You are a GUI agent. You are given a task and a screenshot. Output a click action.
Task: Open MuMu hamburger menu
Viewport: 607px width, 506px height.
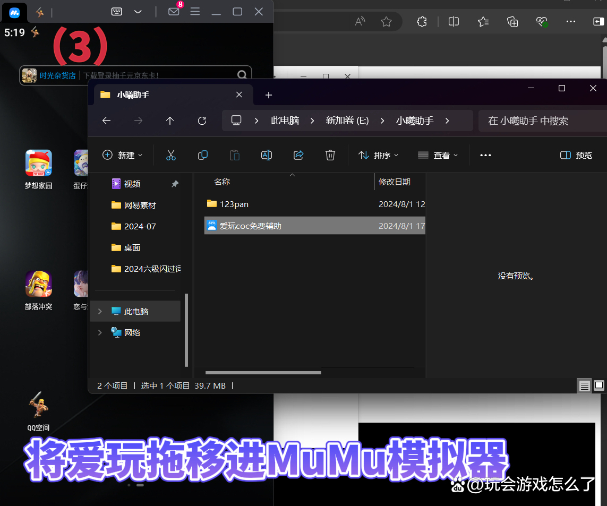tap(195, 11)
